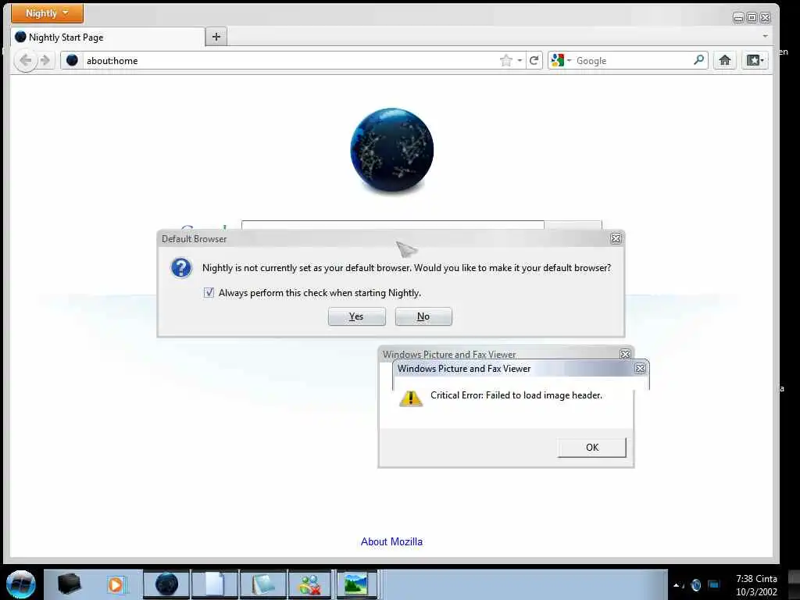Click OK in Picture and Fax Viewer error
This screenshot has width=800, height=600.
point(592,448)
